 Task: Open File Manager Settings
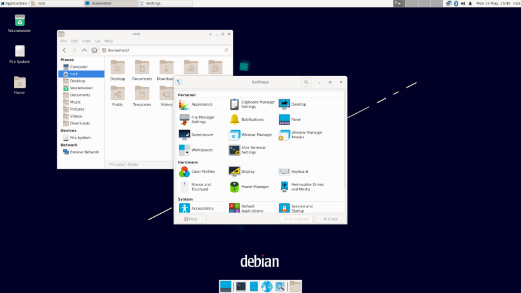pos(197,119)
